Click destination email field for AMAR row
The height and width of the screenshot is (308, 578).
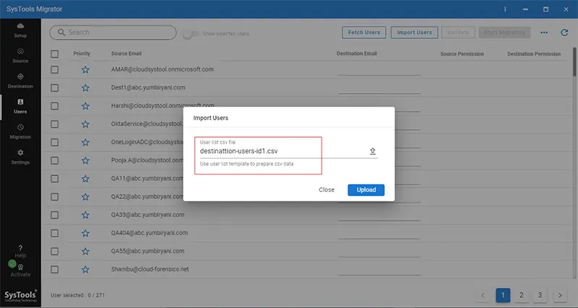(379, 70)
